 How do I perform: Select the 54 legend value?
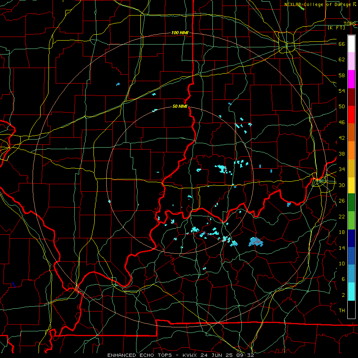point(342,91)
